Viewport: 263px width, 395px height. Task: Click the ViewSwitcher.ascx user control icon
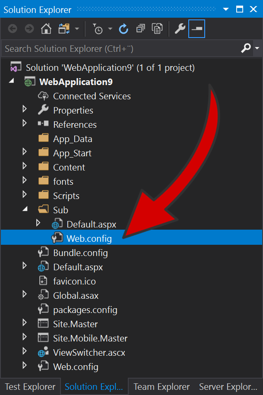(43, 352)
